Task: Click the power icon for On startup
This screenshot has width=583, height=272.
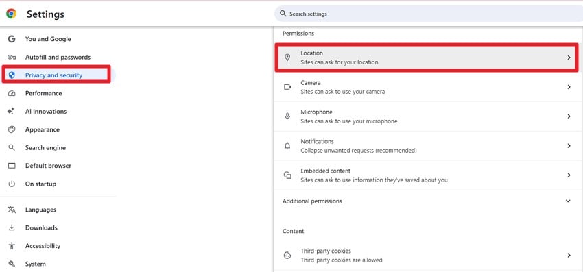Action: [12, 184]
